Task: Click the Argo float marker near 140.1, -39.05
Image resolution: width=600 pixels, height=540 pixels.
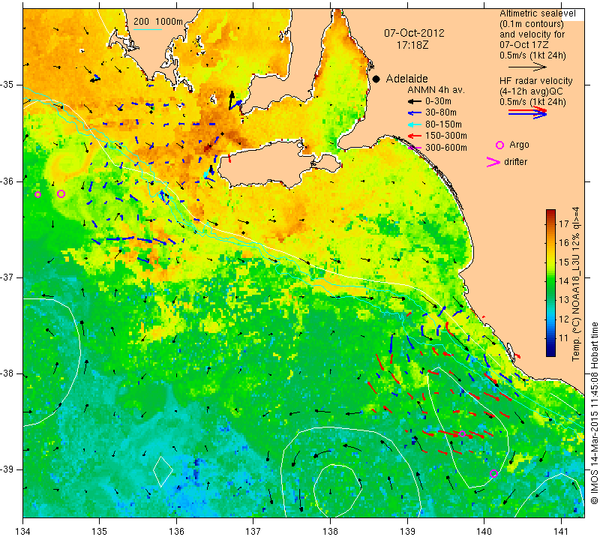Action: coord(493,474)
